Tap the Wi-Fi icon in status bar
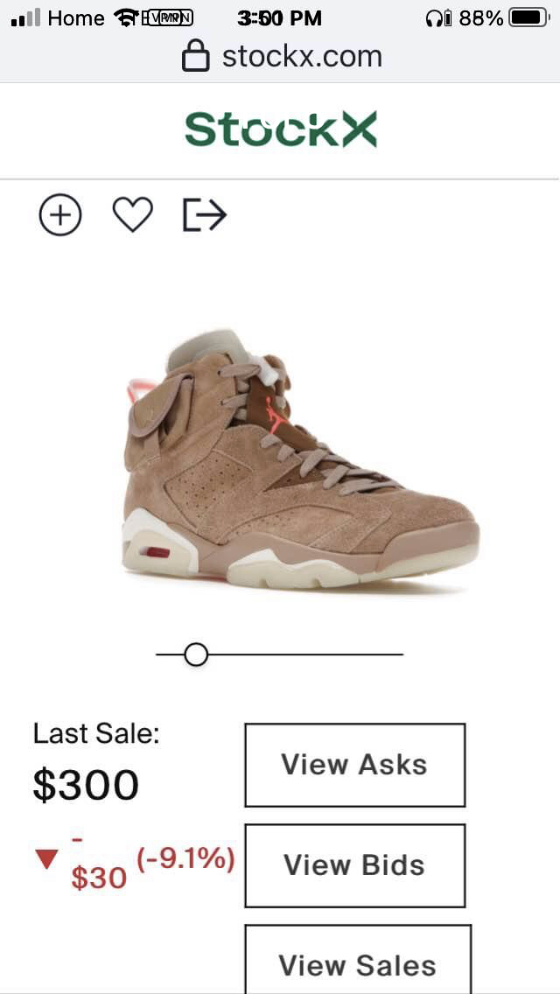 click(x=127, y=18)
